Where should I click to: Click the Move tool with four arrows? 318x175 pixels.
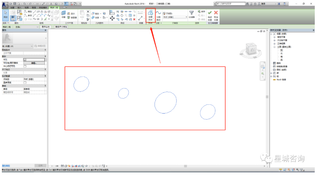tap(112, 18)
